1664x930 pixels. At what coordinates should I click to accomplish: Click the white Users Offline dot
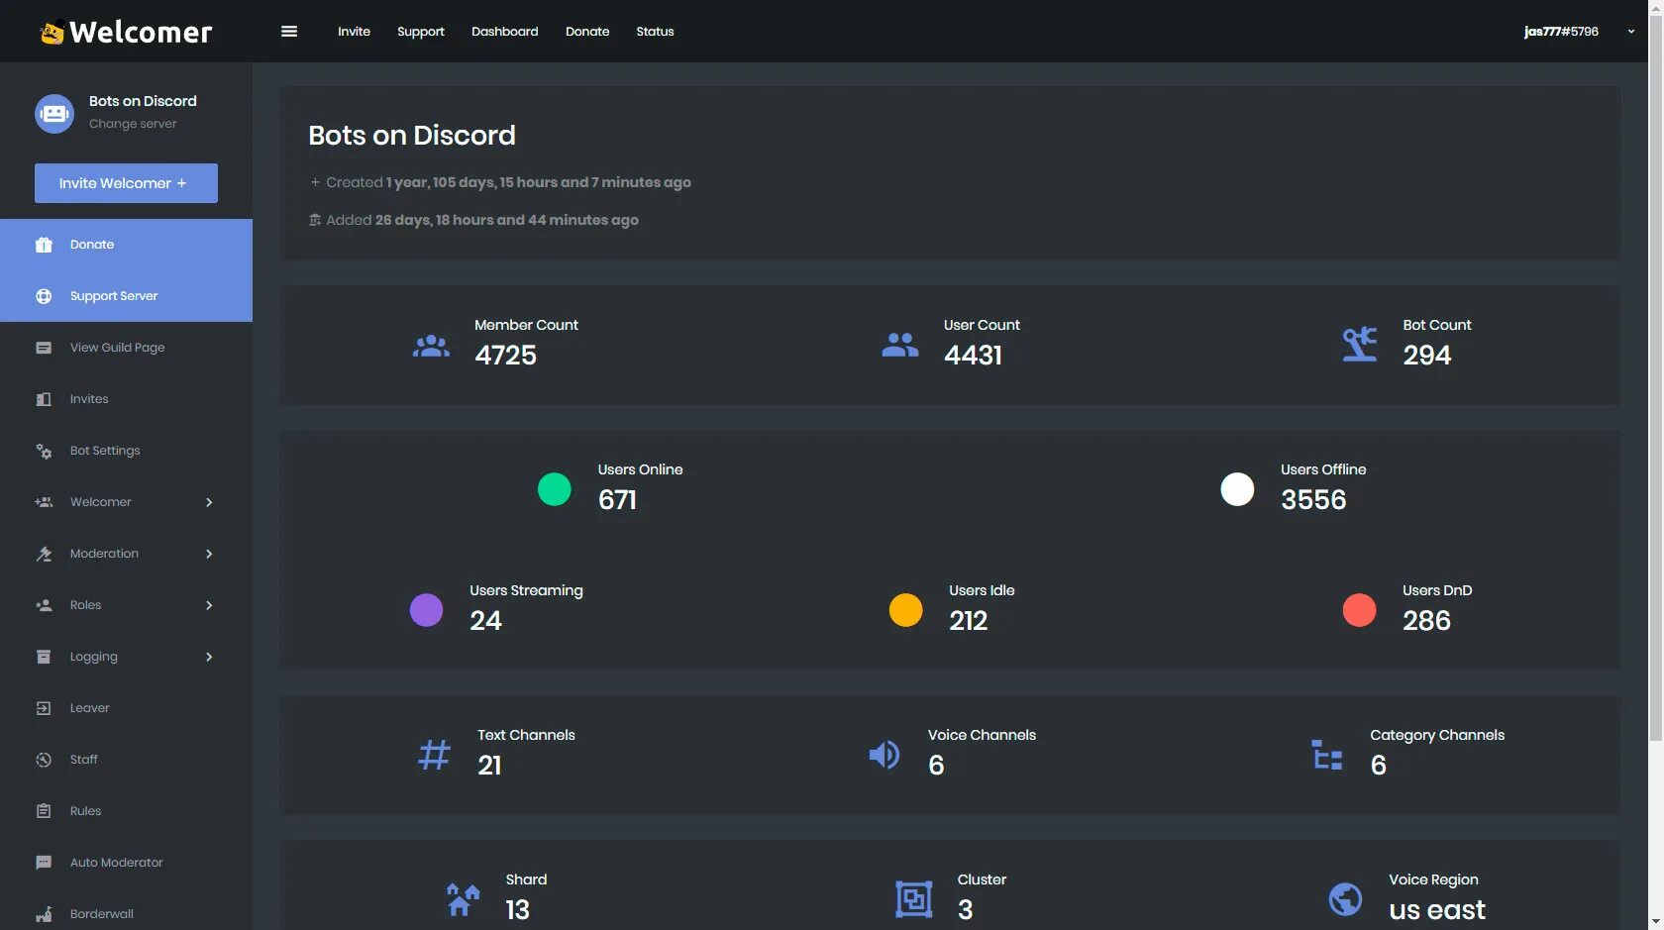(1237, 489)
